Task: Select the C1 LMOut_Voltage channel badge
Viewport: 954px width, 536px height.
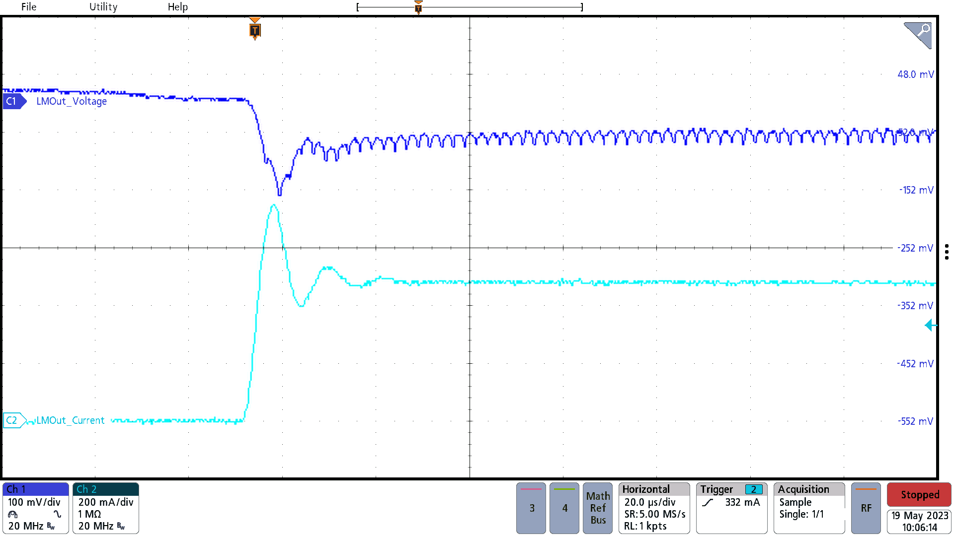Action: 13,101
